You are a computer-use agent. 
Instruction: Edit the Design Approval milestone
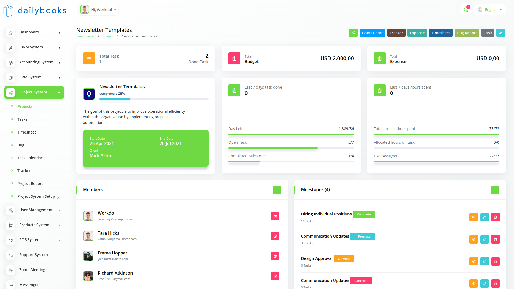coord(484,261)
